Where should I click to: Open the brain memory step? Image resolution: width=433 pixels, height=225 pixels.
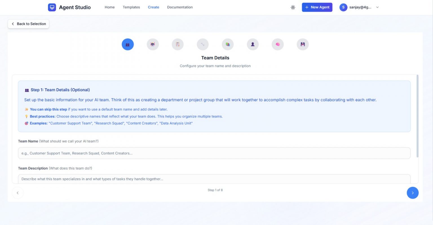[x=278, y=44]
